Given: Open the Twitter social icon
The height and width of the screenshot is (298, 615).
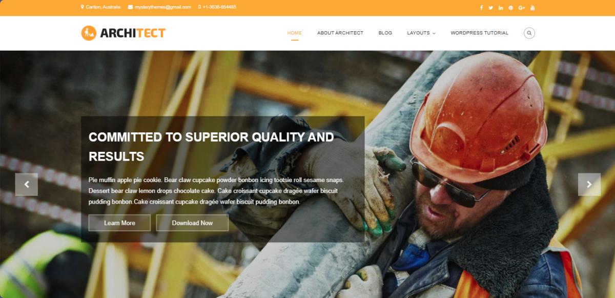Looking at the screenshot, I should coord(490,8).
